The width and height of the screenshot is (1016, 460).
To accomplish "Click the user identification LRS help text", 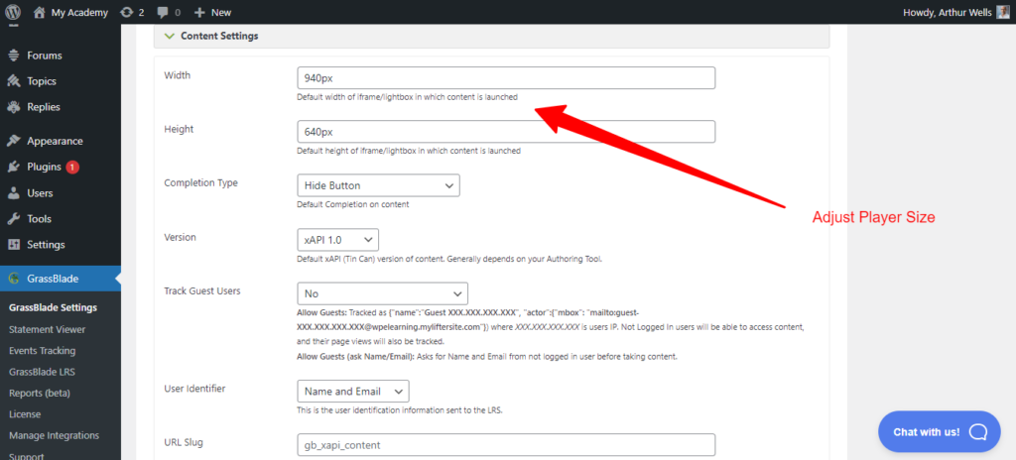I will pyautogui.click(x=400, y=410).
